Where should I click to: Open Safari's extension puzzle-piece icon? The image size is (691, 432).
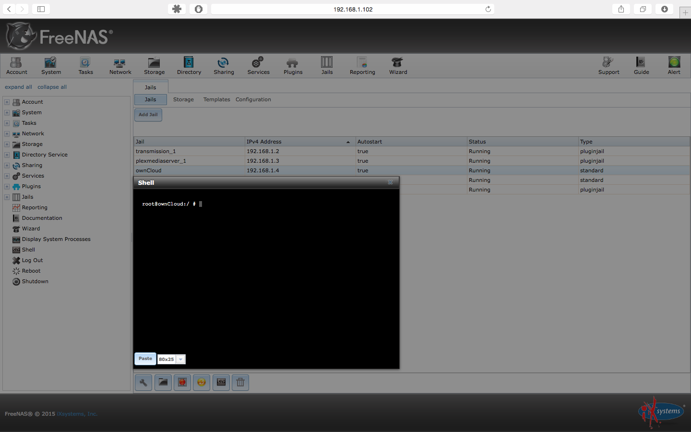(x=177, y=9)
